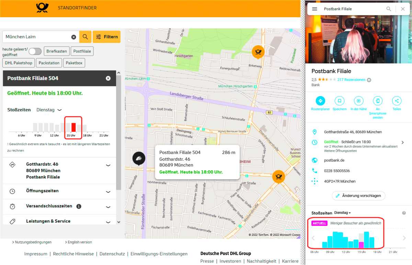The width and height of the screenshot is (412, 265).
Task: Open the Filtern options
Action: 106,37
